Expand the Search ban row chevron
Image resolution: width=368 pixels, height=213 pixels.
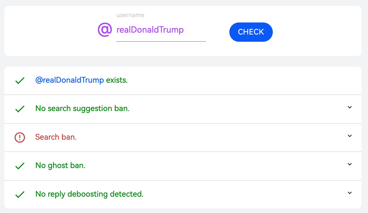[x=349, y=136]
